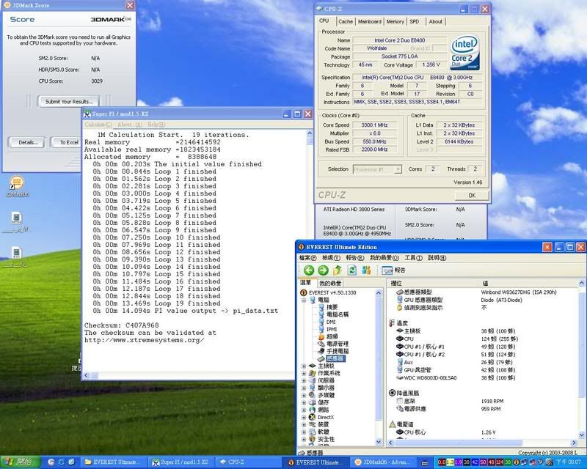
Task: Go back with EVEREST green left arrow
Action: [x=309, y=270]
